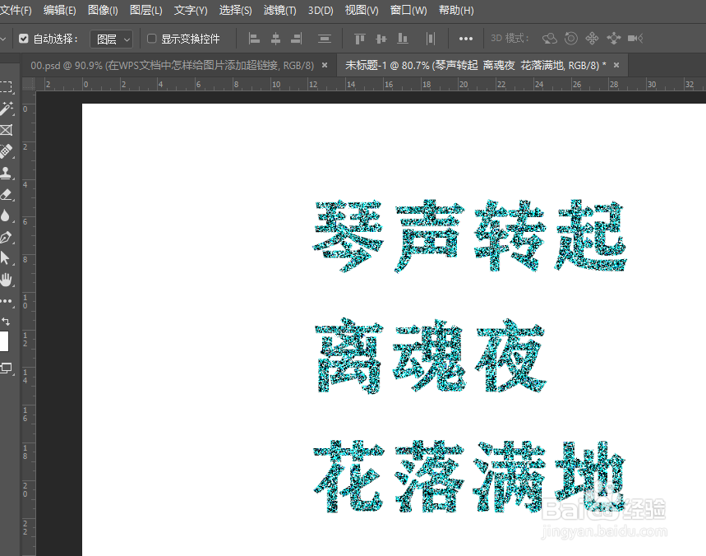Select the Clone Stamp tool
Image resolution: width=706 pixels, height=556 pixels.
(x=7, y=173)
